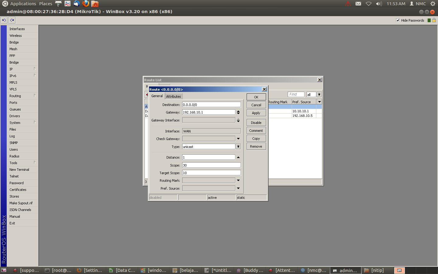438x274 pixels.
Task: Expand the Check Gateway option arrow
Action: coord(238,139)
